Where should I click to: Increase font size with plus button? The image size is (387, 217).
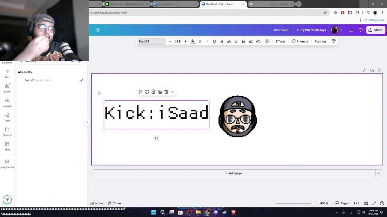click(185, 41)
